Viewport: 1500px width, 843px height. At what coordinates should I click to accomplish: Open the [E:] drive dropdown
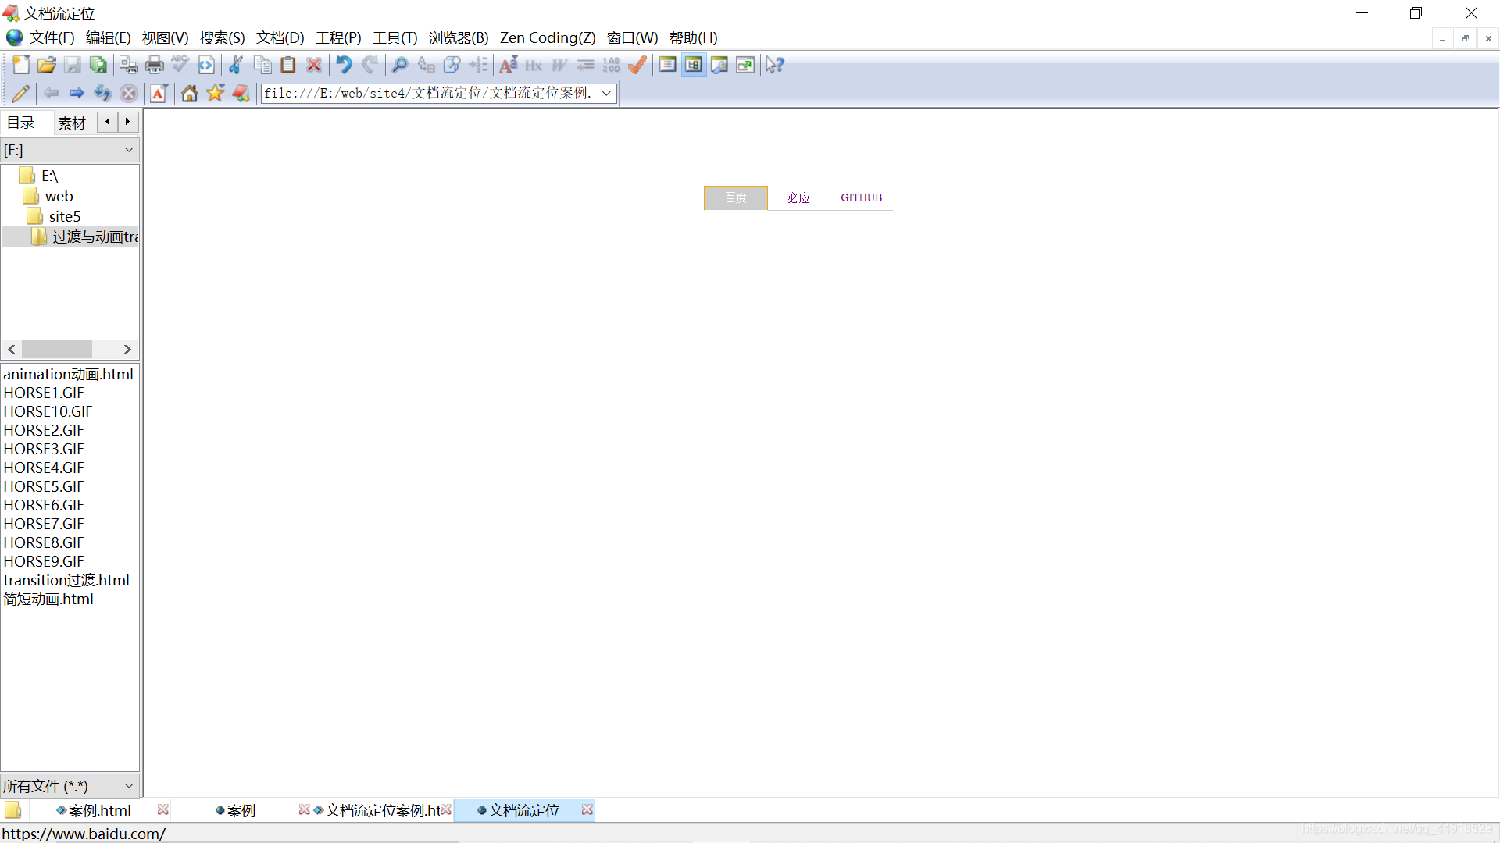[129, 150]
